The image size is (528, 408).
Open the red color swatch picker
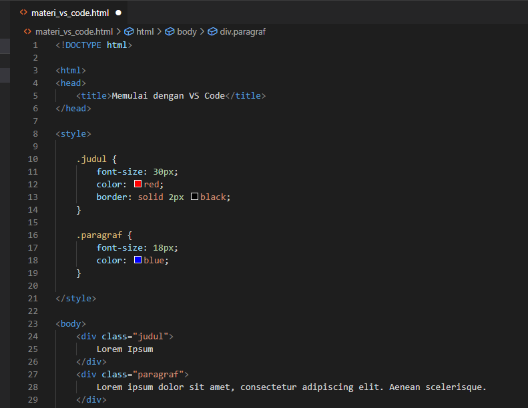pyautogui.click(x=138, y=184)
